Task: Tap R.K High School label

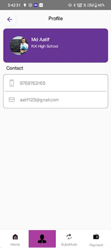Action: tap(45, 46)
